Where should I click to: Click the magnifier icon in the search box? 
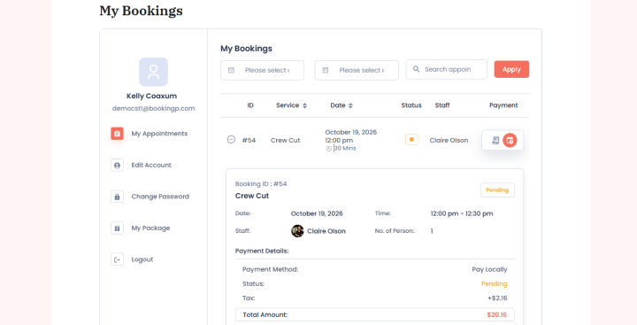point(416,69)
